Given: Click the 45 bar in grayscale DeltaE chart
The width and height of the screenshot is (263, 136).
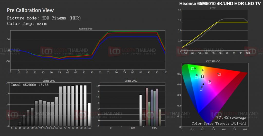Looking at the screenshot, I should coord(44,114).
